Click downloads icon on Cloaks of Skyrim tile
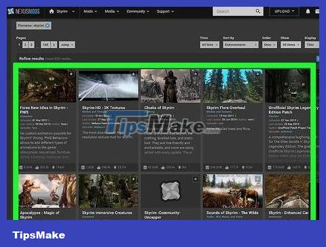 pos(180,167)
